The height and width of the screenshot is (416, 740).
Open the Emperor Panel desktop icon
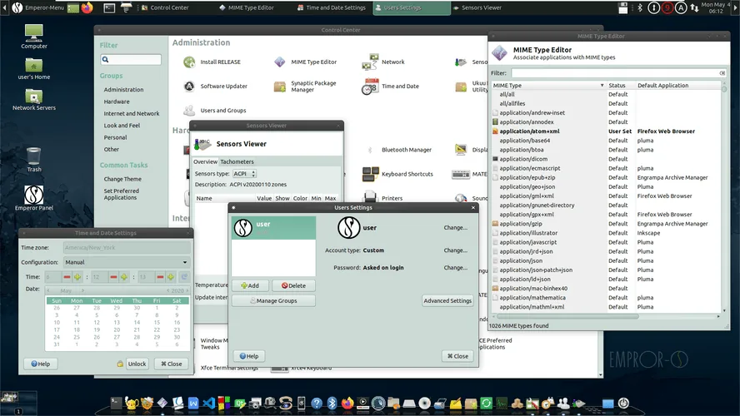point(34,195)
